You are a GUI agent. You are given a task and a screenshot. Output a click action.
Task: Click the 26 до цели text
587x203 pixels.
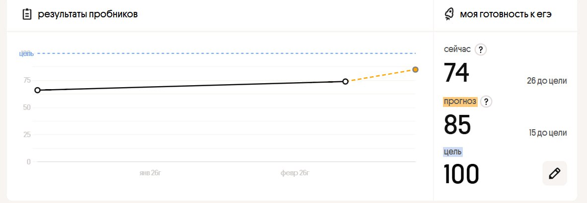[547, 81]
